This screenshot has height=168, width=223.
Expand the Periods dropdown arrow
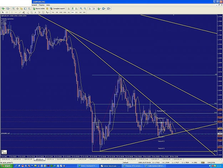coord(105,9)
